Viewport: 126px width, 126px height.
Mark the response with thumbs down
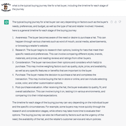(120, 22)
